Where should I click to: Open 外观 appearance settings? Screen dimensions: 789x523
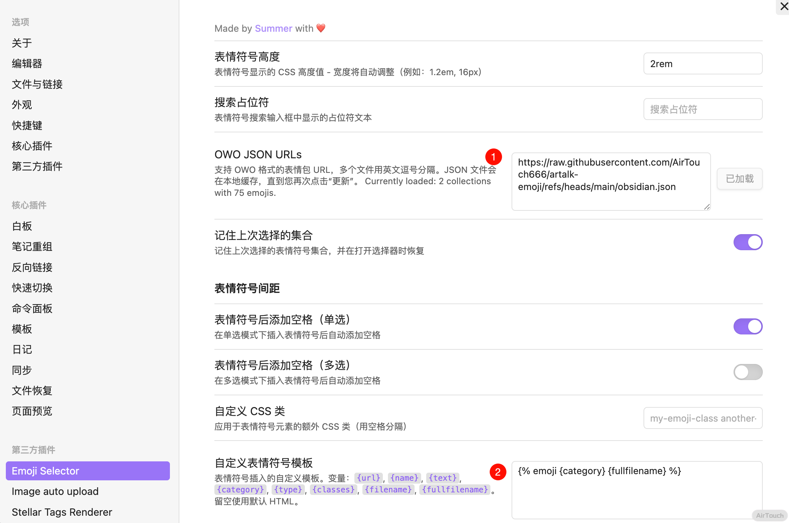point(22,105)
